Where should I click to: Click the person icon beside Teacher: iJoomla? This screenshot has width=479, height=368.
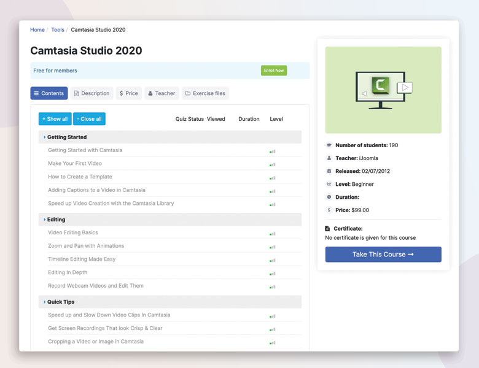point(329,158)
